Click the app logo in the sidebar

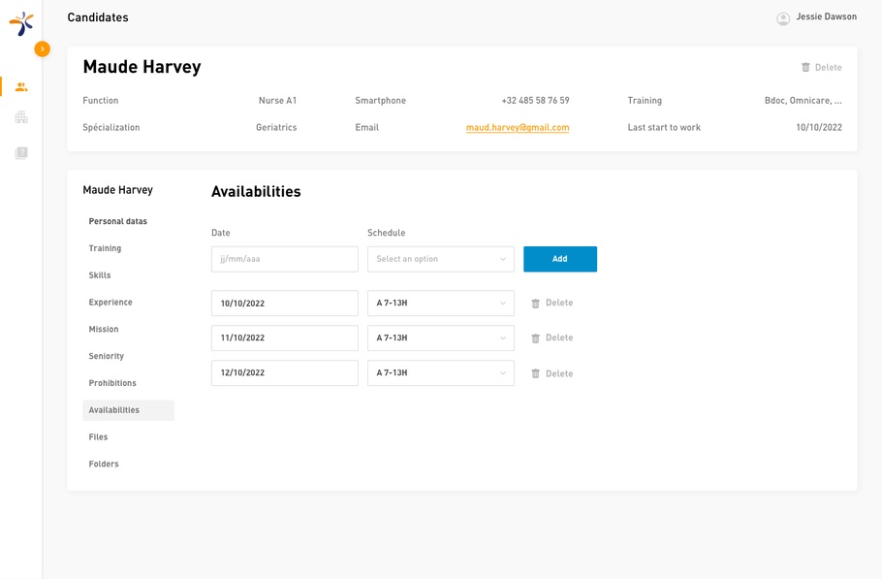coord(21,23)
